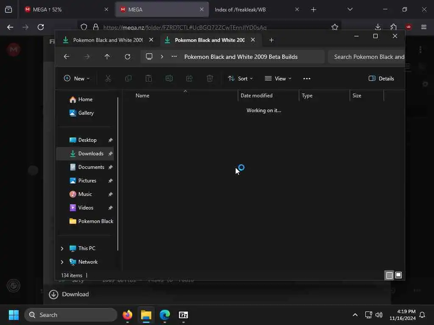This screenshot has height=325, width=434.
Task: Open the New item dropdown
Action: [x=77, y=78]
